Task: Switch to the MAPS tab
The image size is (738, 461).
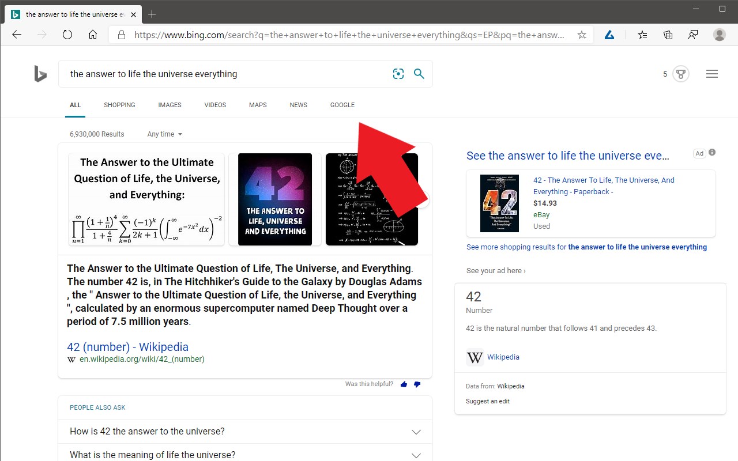Action: [x=258, y=105]
